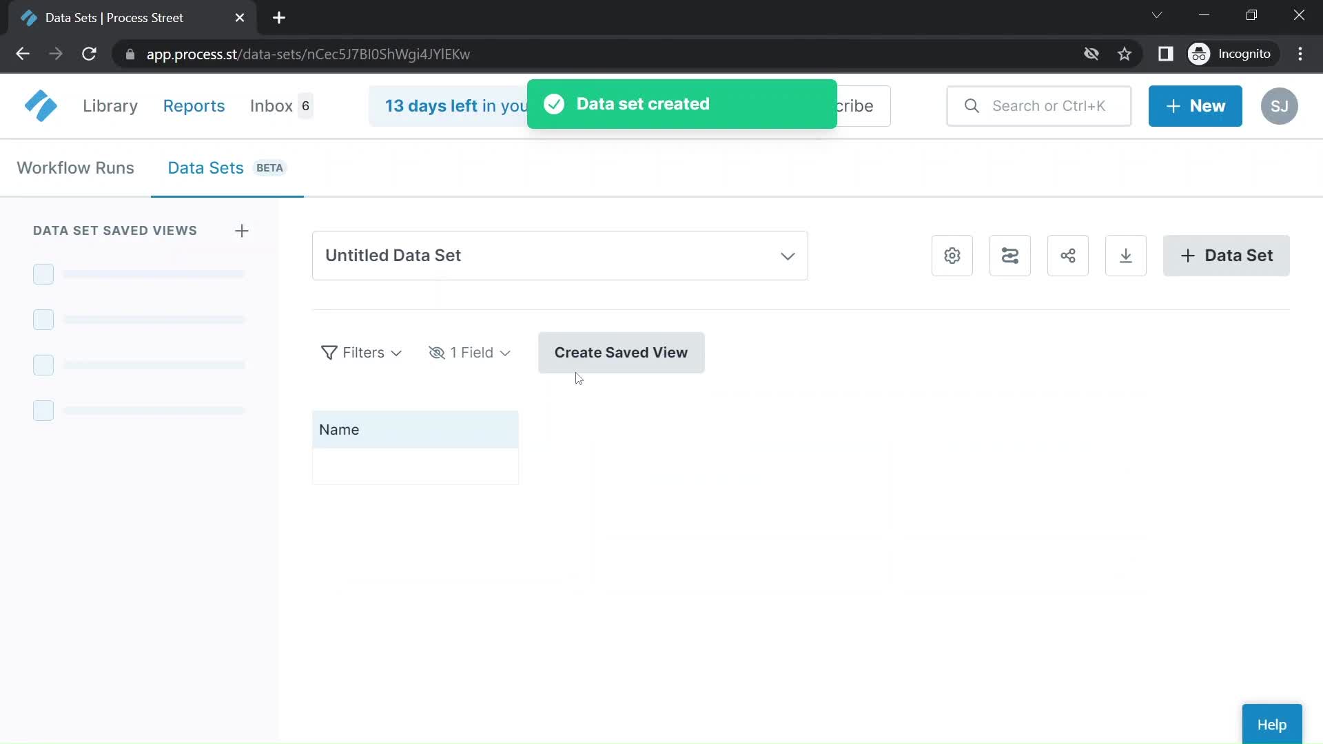Click the Create Saved View button
Screen dimensions: 1323x744
(621, 353)
